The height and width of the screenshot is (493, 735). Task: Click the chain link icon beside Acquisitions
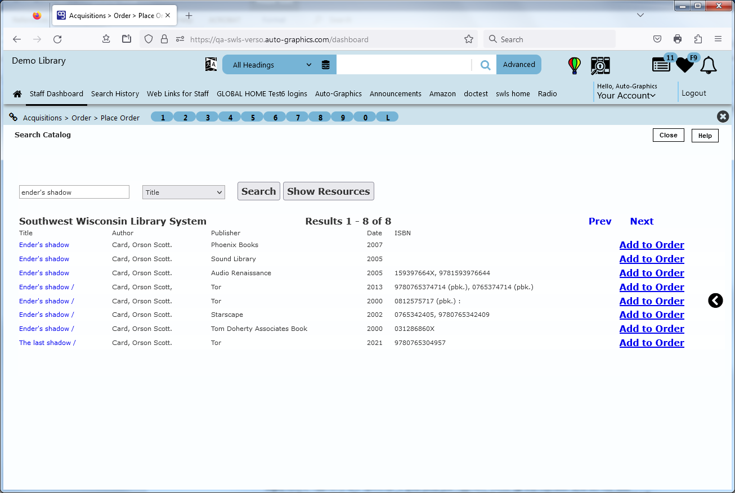click(x=14, y=117)
